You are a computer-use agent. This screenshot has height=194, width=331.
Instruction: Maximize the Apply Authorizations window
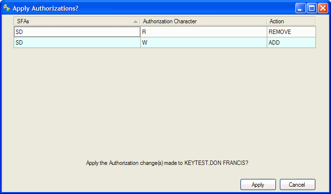point(312,8)
